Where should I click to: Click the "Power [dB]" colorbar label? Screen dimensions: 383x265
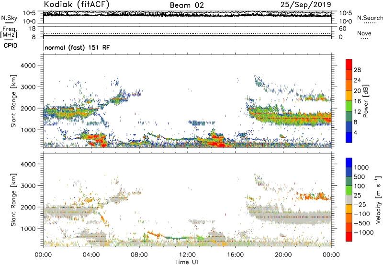click(x=365, y=101)
